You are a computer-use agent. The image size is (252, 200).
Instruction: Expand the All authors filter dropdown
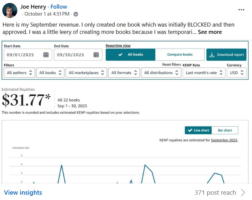coord(19,73)
